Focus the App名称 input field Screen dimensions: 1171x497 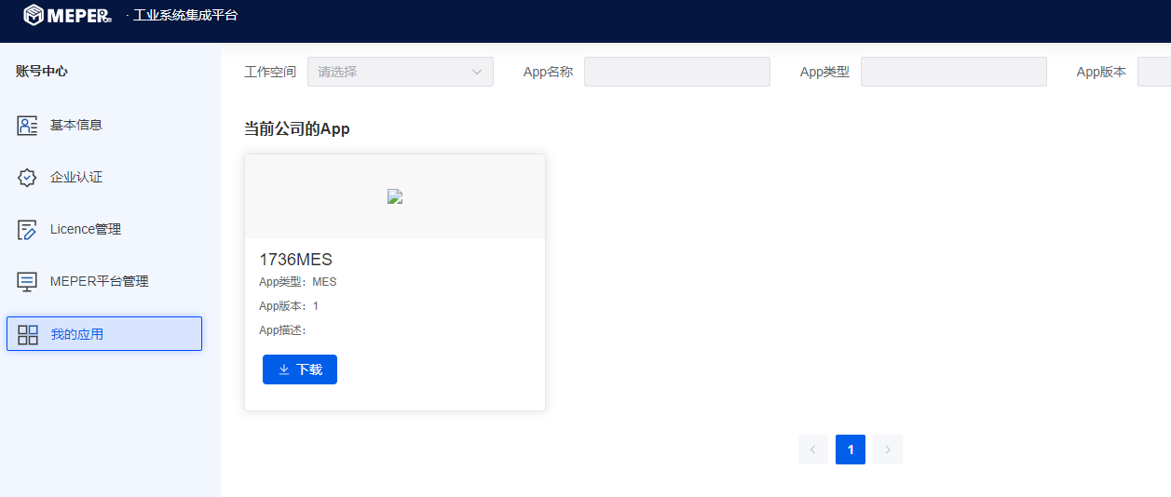click(676, 72)
